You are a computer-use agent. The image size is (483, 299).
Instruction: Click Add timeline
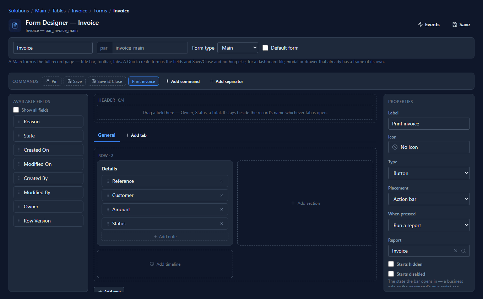point(165,264)
